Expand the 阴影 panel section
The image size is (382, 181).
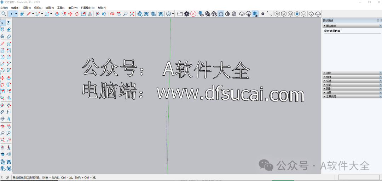[352, 88]
